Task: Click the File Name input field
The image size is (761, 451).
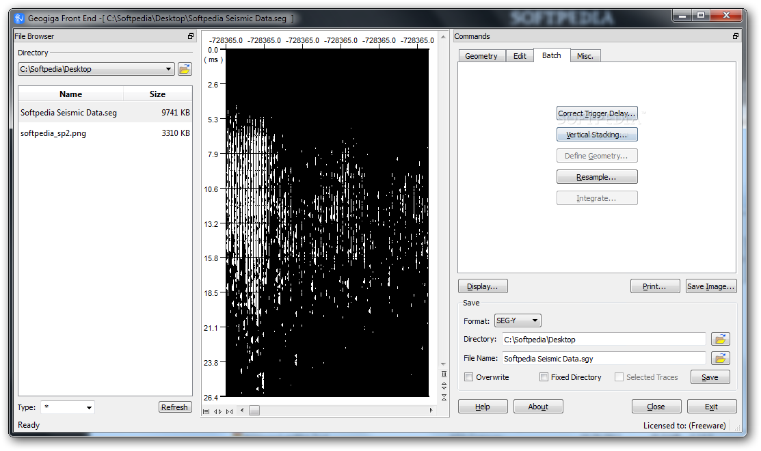Action: (604, 358)
